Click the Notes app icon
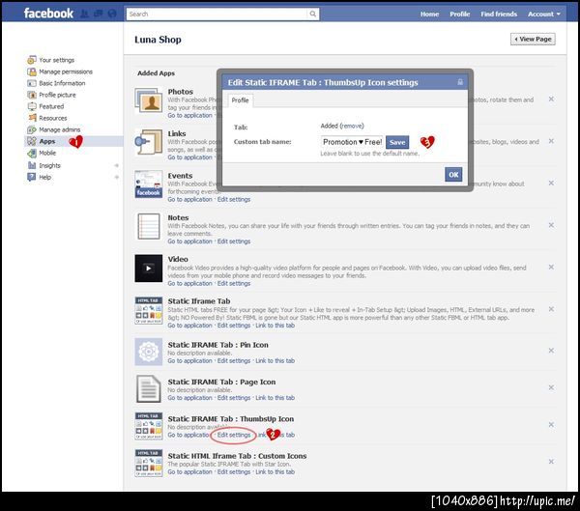This screenshot has height=511, width=580. point(149,226)
